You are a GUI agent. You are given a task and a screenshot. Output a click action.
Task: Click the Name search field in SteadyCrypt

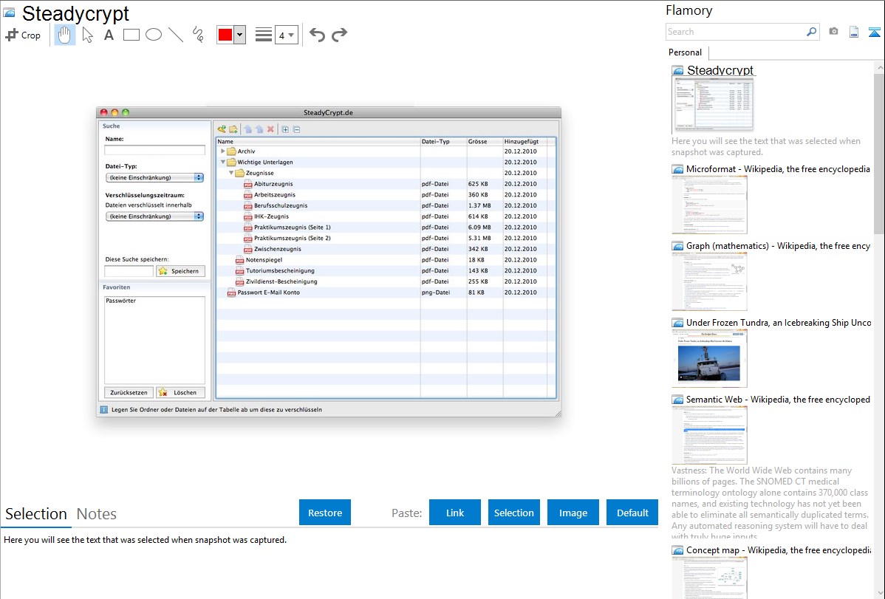154,150
